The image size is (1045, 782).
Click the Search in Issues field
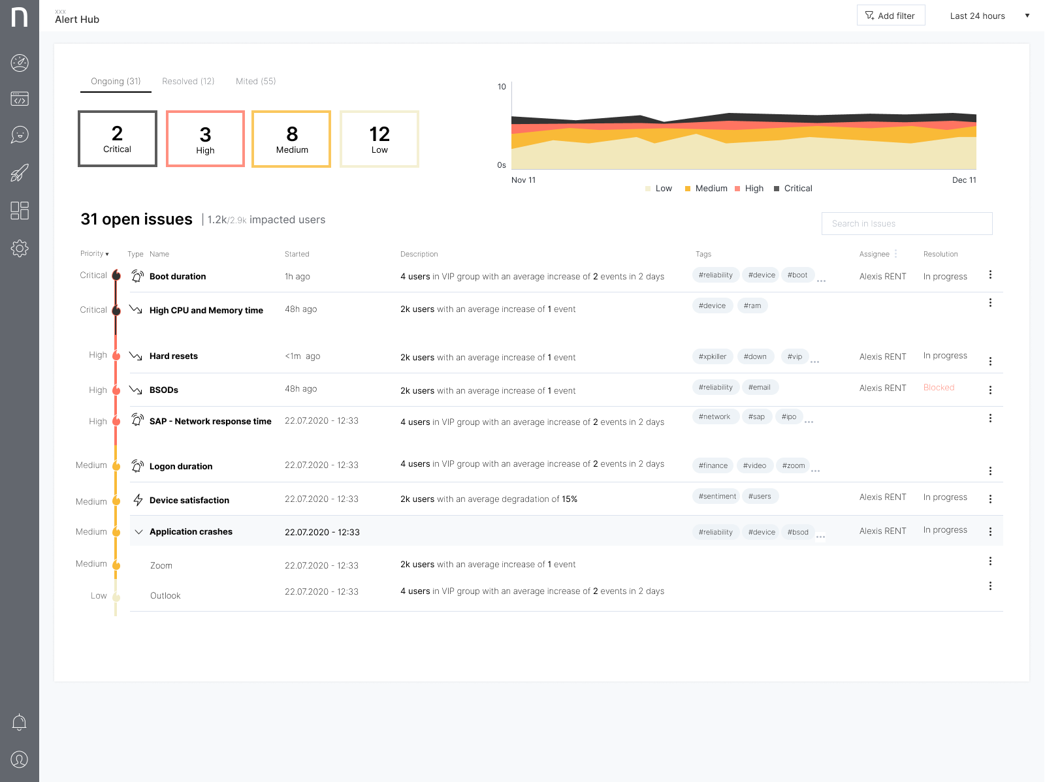pyautogui.click(x=907, y=224)
